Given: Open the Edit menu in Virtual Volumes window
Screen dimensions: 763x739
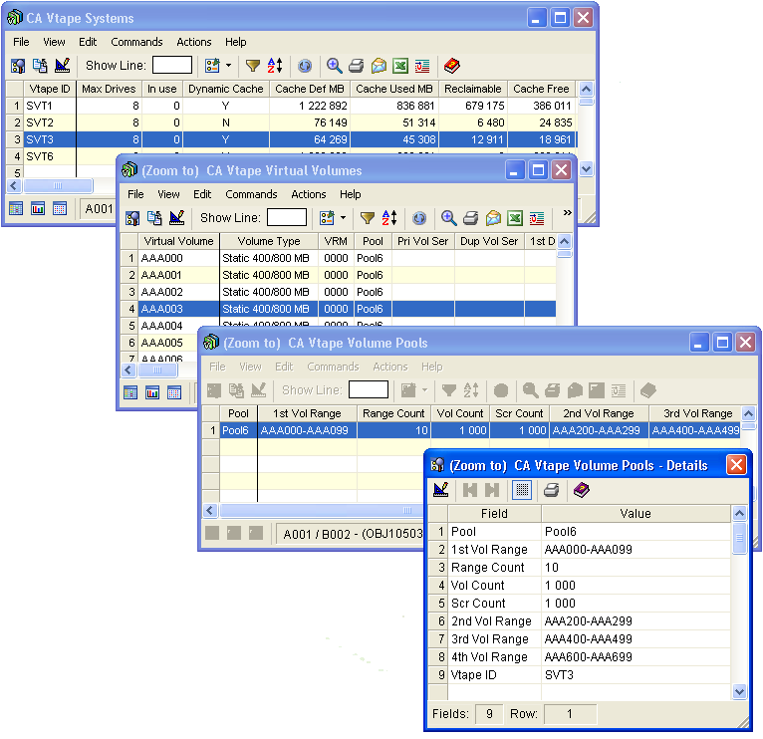Looking at the screenshot, I should pos(202,194).
